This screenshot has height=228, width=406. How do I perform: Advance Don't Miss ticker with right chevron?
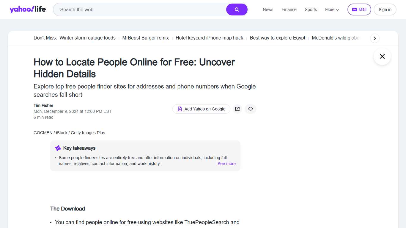point(374,38)
